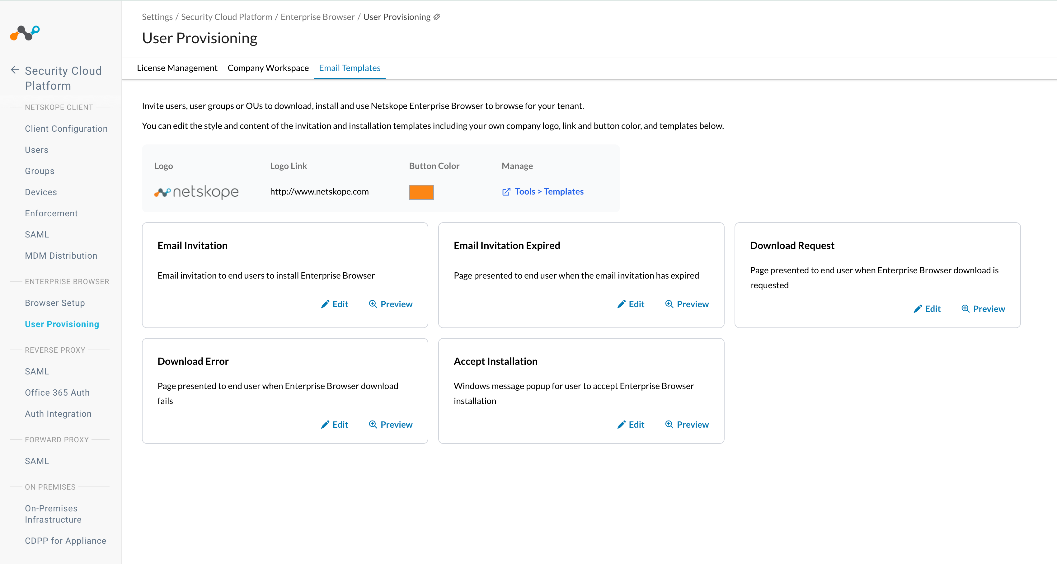
Task: Click the pencil icon on Email Invitation Expired
Action: point(621,304)
